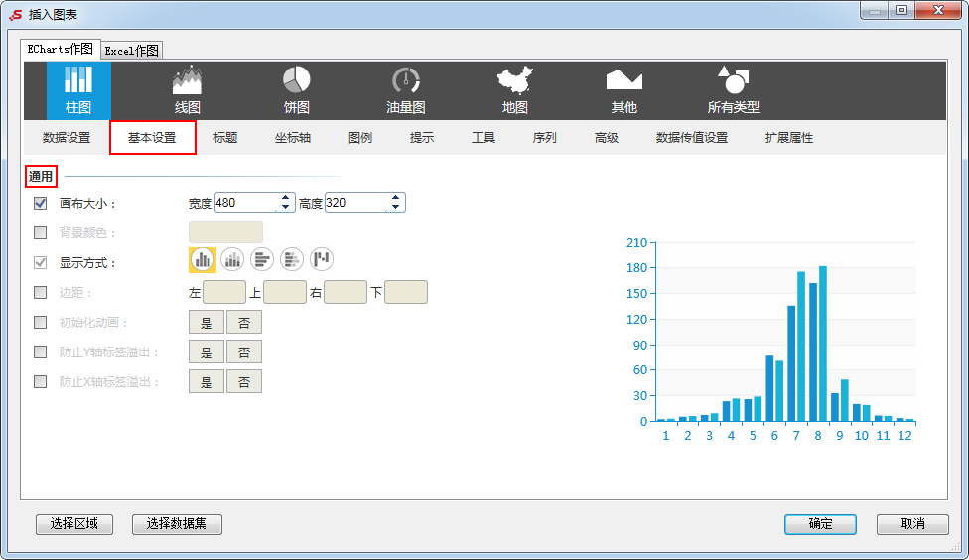Switch to the ECharts作图 tab
This screenshot has width=969, height=560.
60,49
